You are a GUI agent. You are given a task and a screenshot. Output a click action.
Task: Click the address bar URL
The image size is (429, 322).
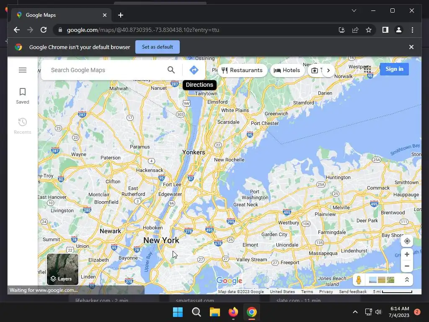pyautogui.click(x=143, y=30)
